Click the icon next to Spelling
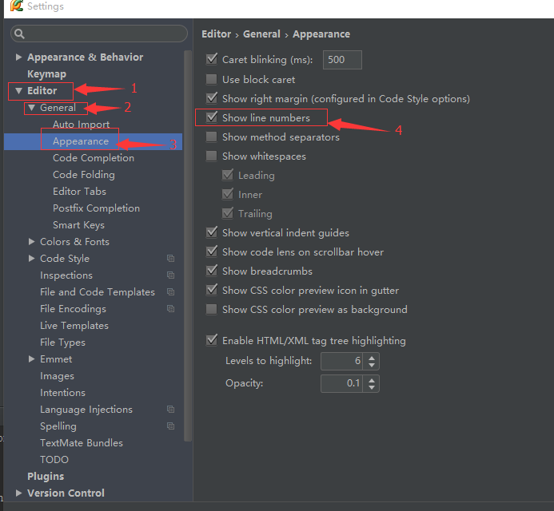The height and width of the screenshot is (511, 554). pos(170,426)
